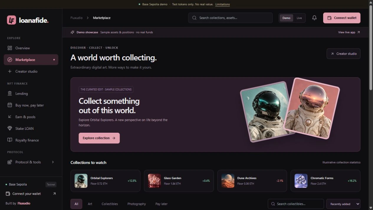Click the Lending bank icon
The image size is (373, 210).
(x=10, y=93)
